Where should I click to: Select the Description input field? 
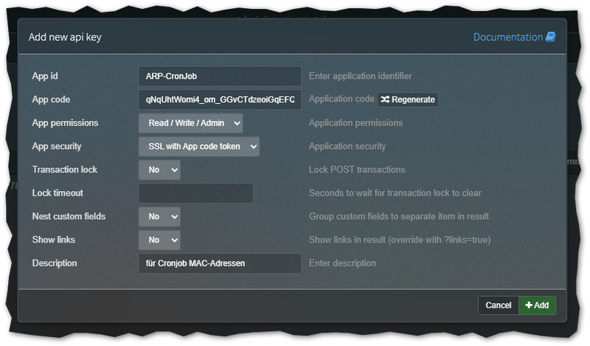click(220, 263)
